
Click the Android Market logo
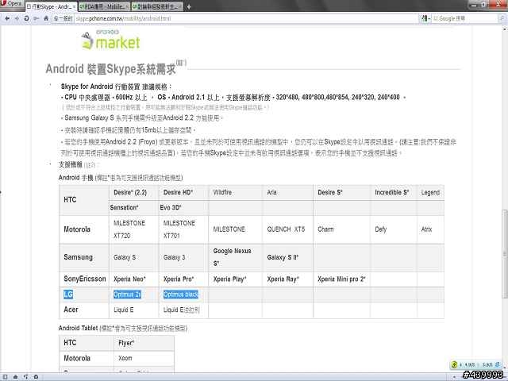pos(110,40)
